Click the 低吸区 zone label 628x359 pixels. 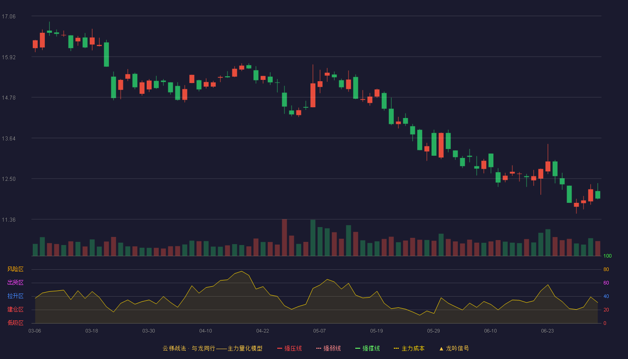(x=15, y=323)
